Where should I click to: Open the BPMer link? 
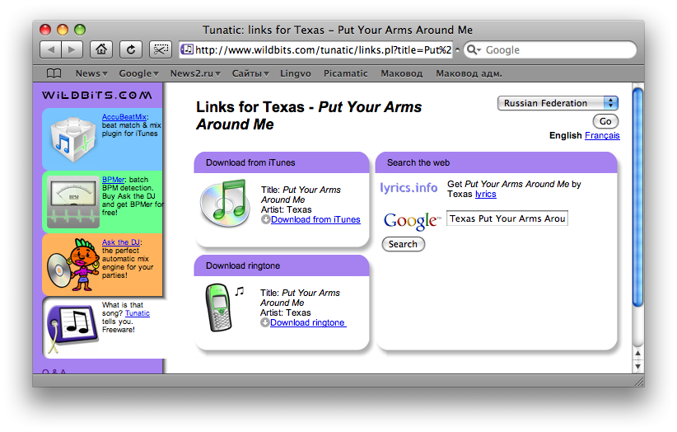[113, 179]
